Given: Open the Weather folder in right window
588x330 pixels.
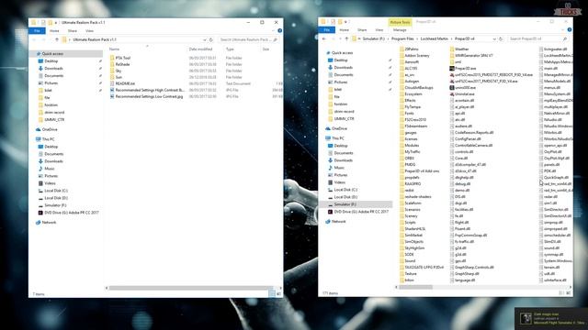Looking at the screenshot, I should pyautogui.click(x=461, y=49).
